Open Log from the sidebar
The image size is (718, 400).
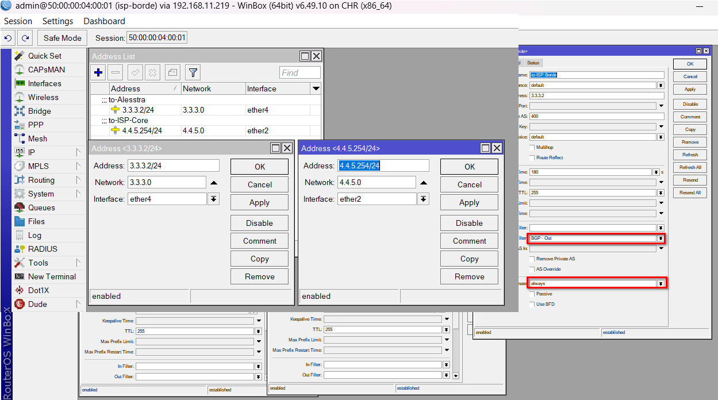[34, 235]
